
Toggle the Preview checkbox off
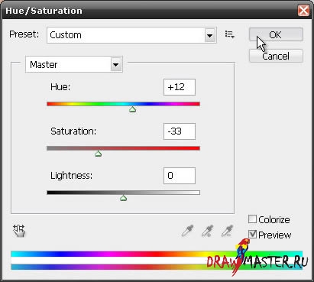(x=252, y=235)
